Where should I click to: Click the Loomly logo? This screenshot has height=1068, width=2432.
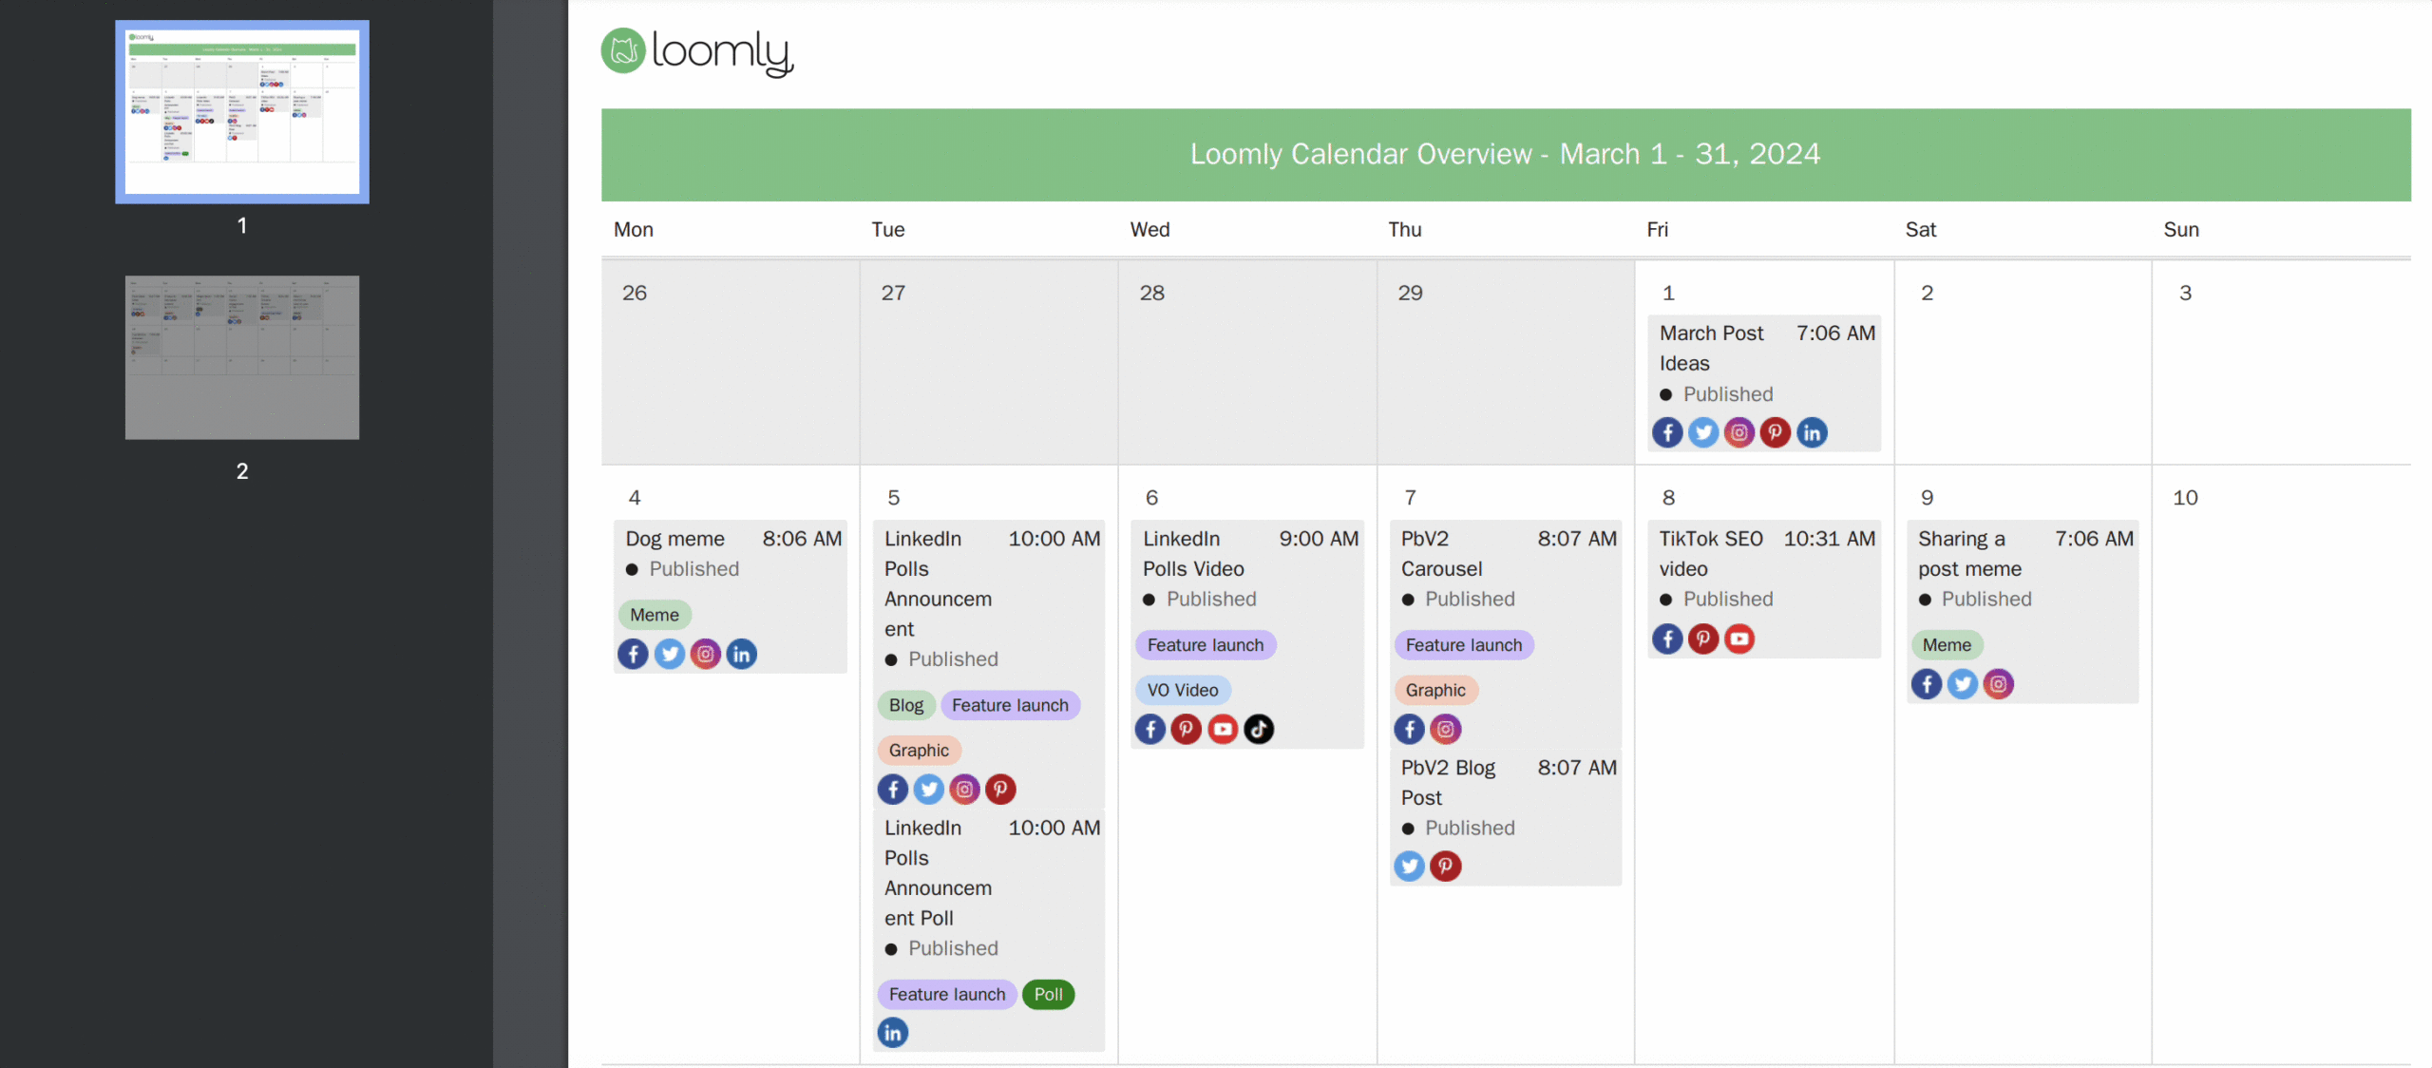tap(696, 51)
